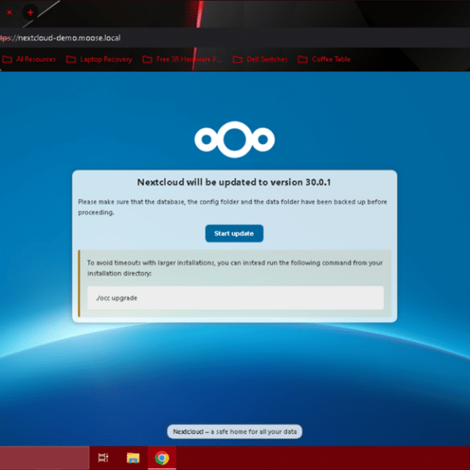Click the 'To avoid timeouts' note text
Viewport: 470px width, 470px height.
click(235, 268)
